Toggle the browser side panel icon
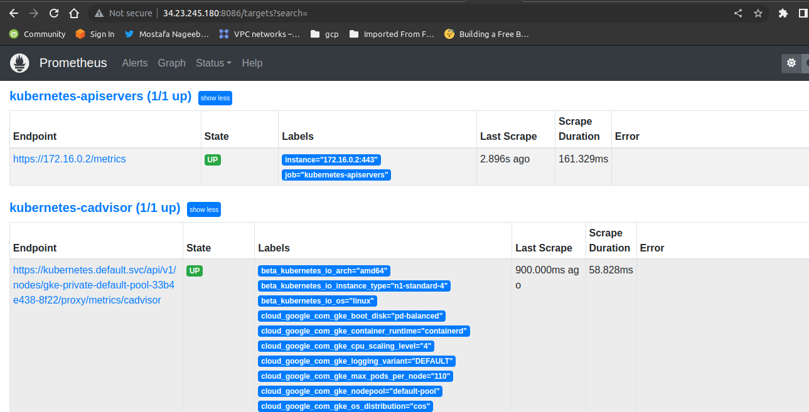This screenshot has height=412, width=809. [x=803, y=13]
